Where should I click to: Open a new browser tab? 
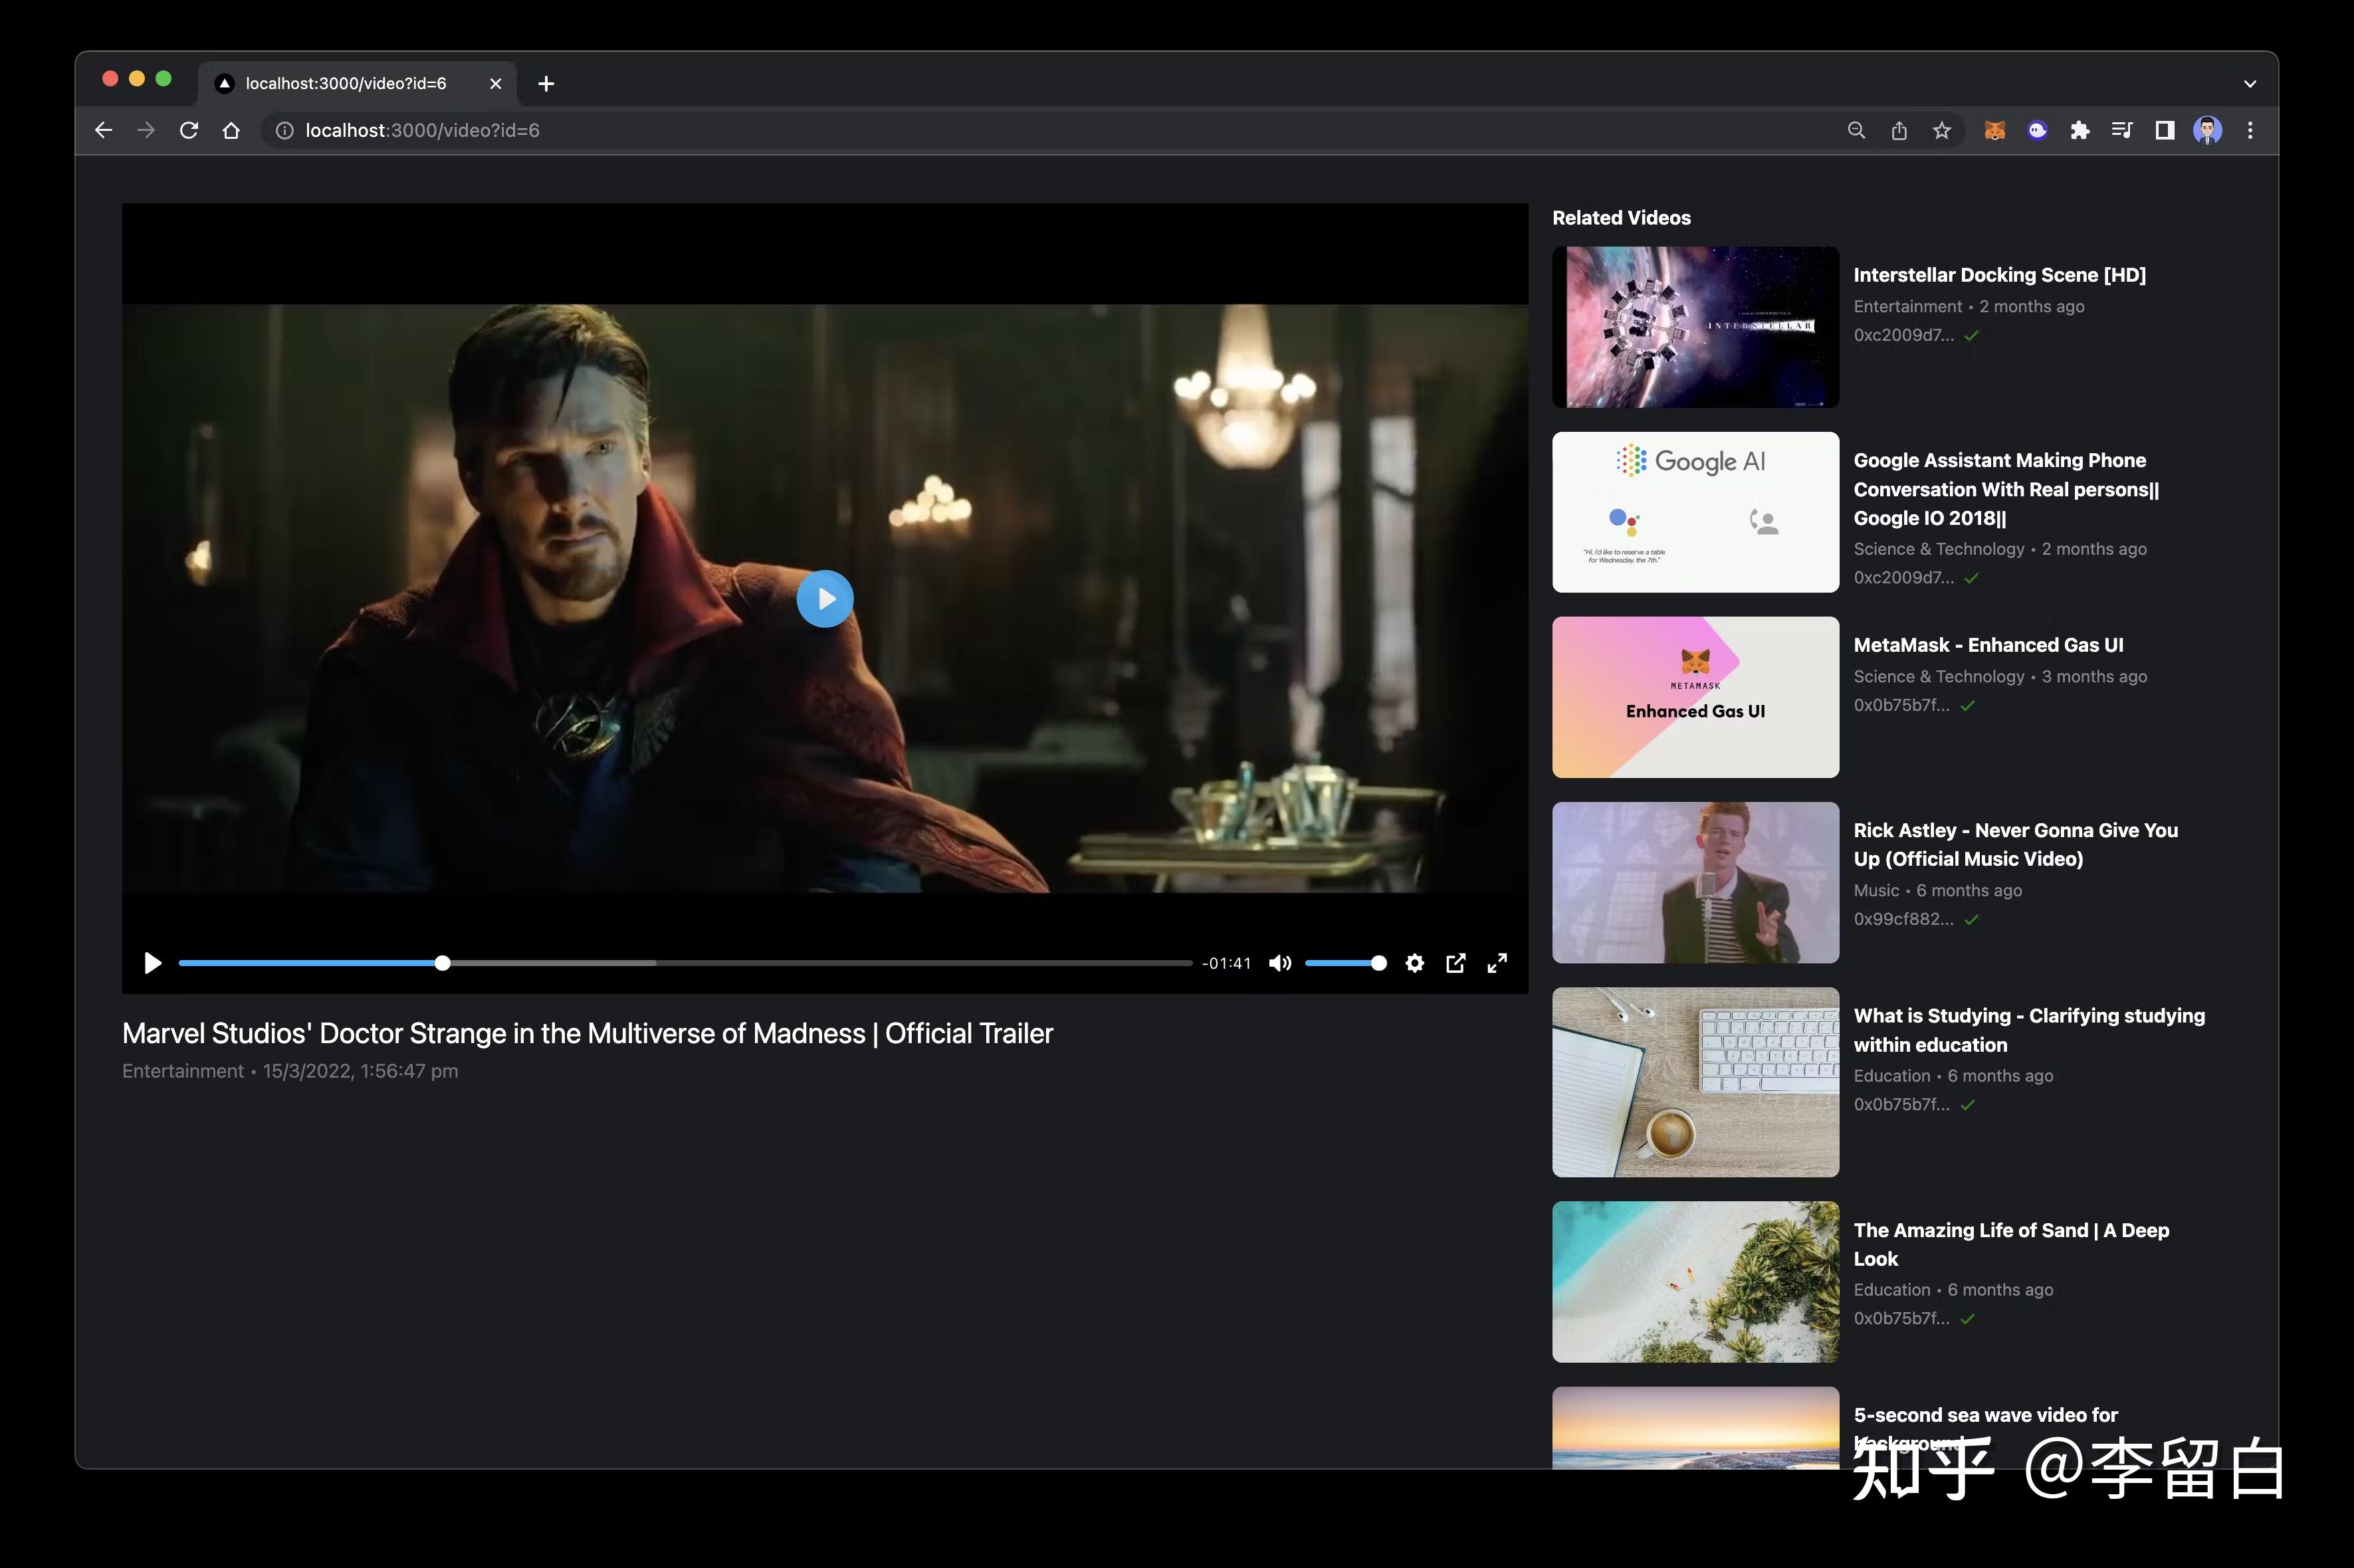point(546,84)
